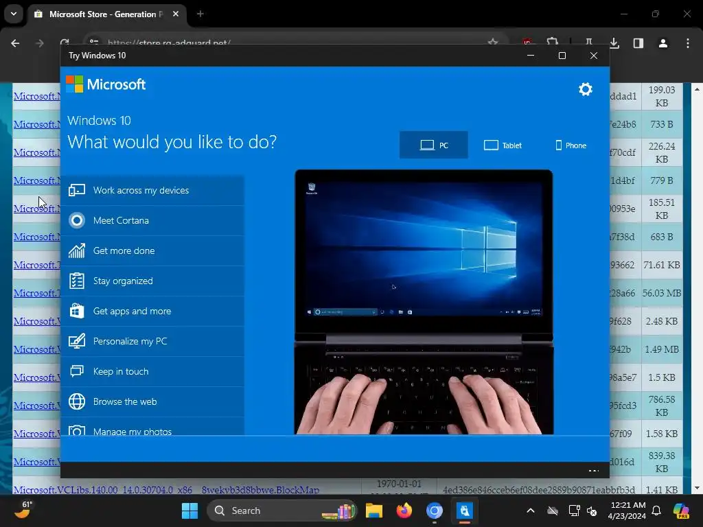
Task: Open the Chrome taskbar icon
Action: coord(435,511)
